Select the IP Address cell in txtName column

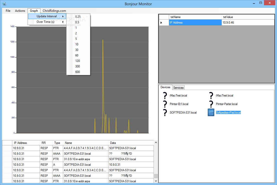pos(195,23)
